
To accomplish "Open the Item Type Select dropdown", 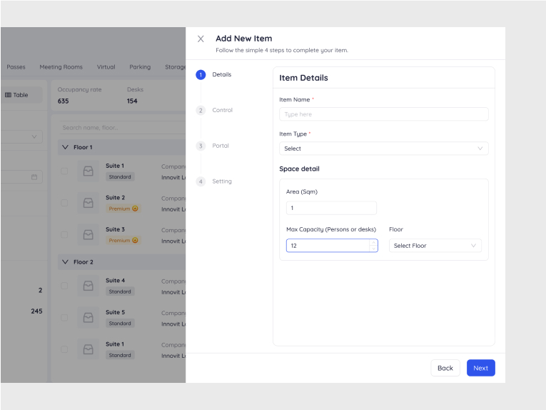I will (384, 149).
